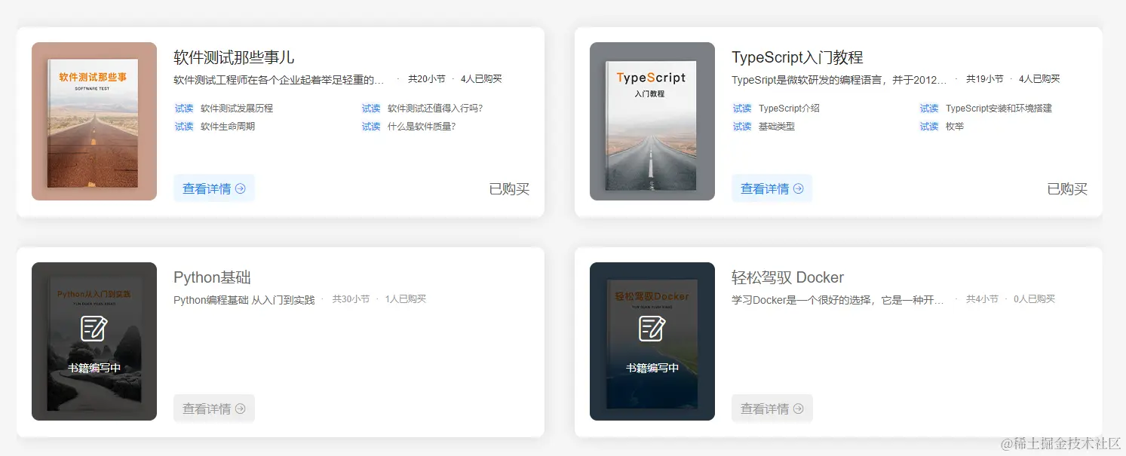Click the Python从入门到实践 cover thumbnail
The image size is (1126, 456).
click(x=94, y=341)
